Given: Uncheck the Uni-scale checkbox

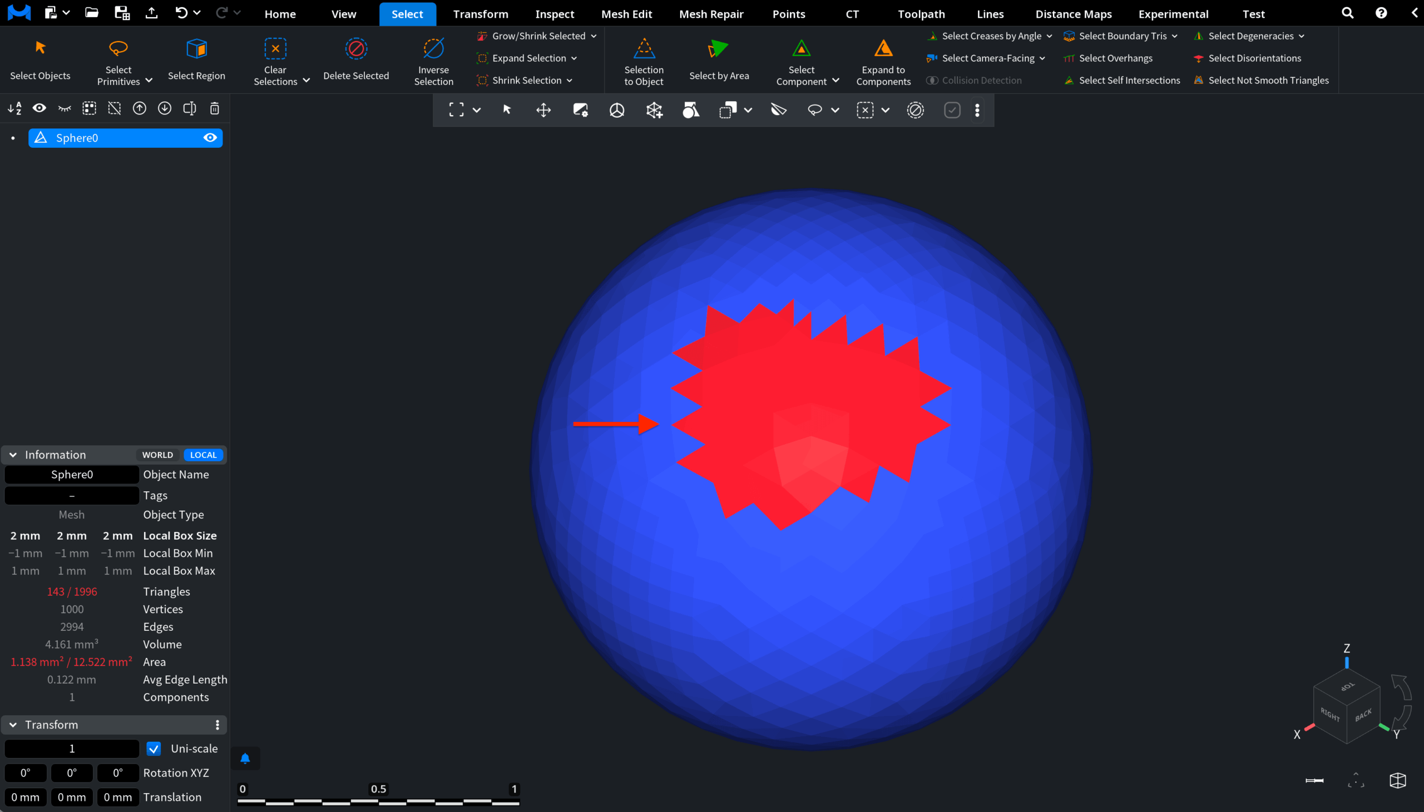Looking at the screenshot, I should pyautogui.click(x=154, y=749).
